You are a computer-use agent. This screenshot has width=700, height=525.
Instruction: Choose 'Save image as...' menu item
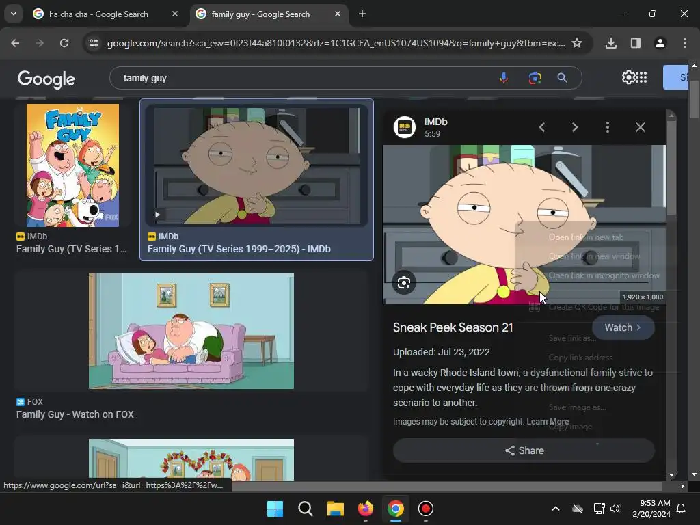tap(577, 407)
